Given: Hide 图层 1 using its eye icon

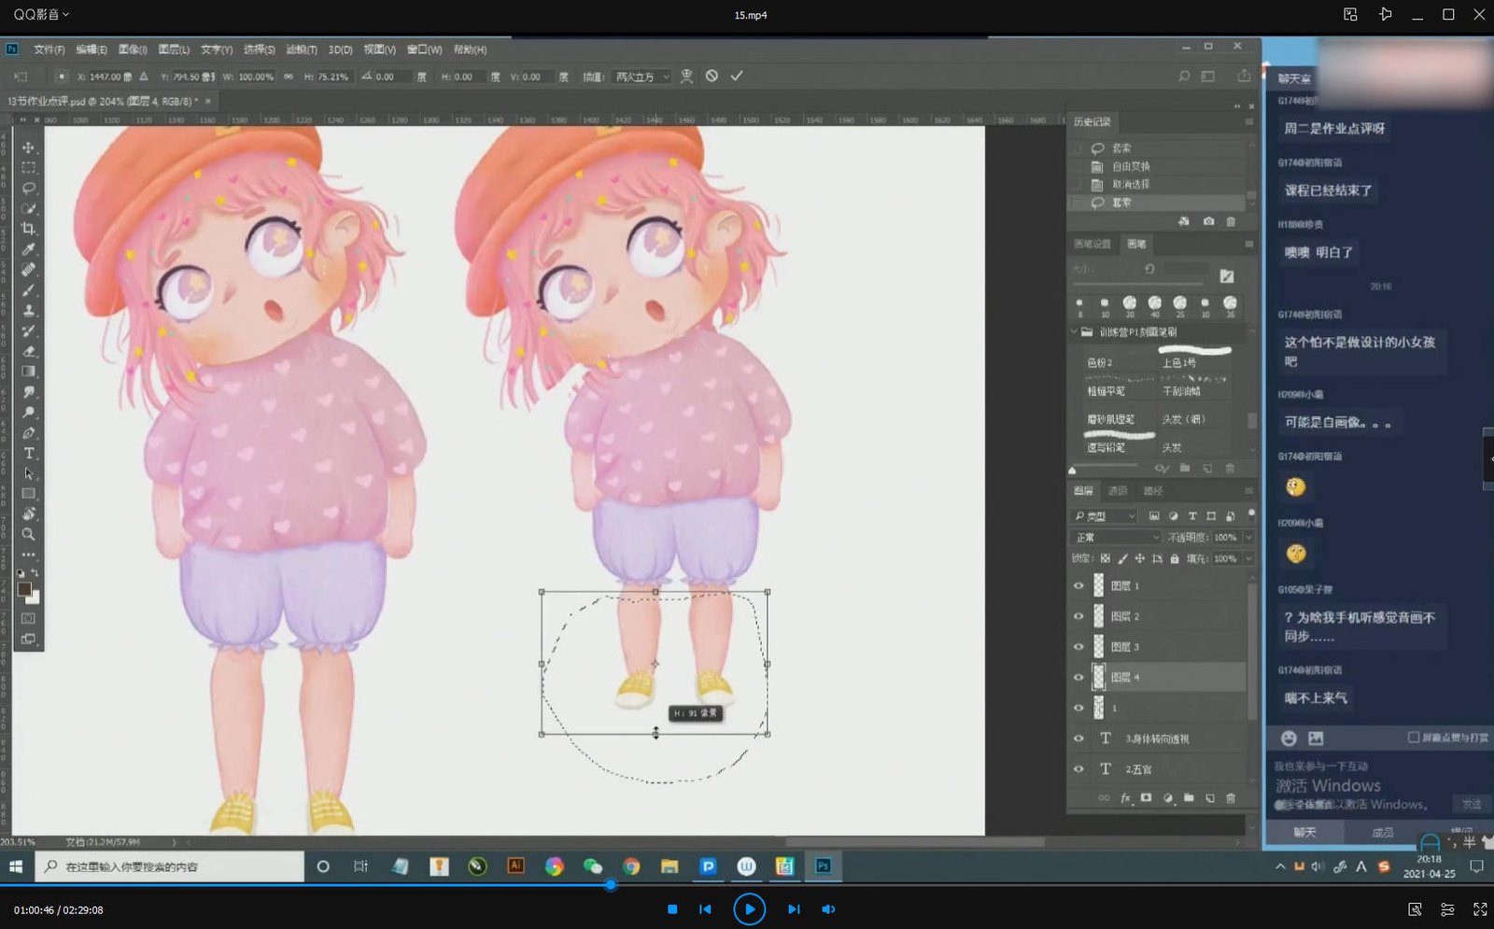Looking at the screenshot, I should (1078, 586).
